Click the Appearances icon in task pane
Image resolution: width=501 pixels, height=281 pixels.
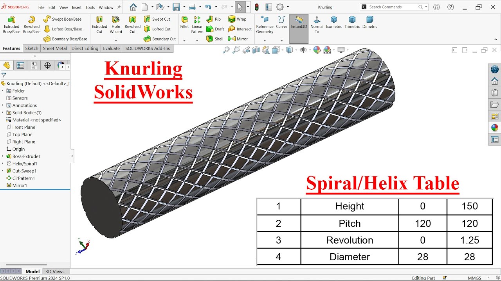click(x=495, y=128)
